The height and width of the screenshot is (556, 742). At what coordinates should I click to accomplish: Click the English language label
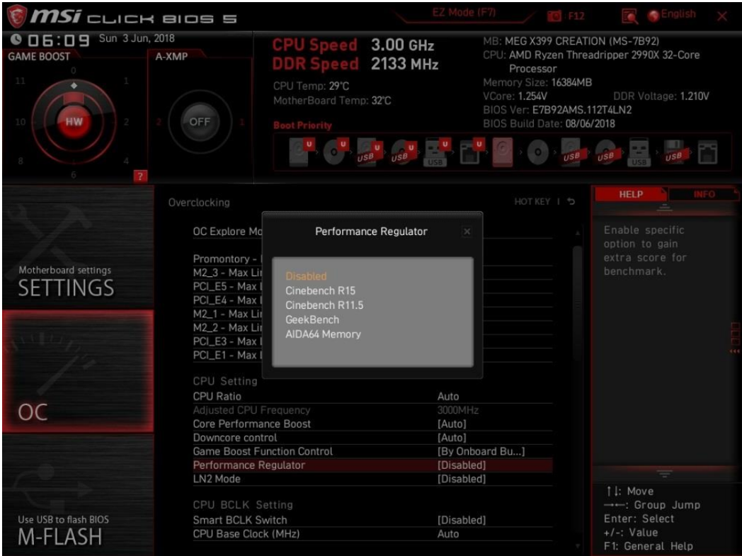(x=678, y=14)
